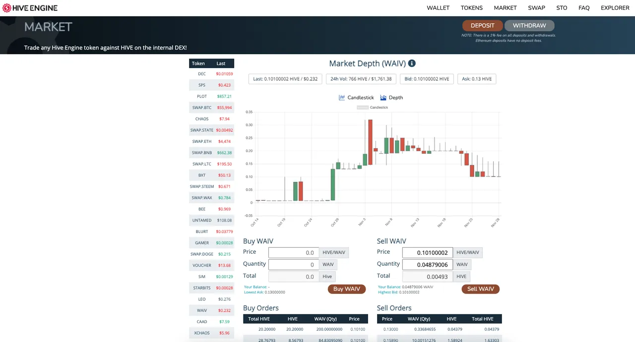Select the LEO token row
The image size is (635, 342).
[211, 299]
